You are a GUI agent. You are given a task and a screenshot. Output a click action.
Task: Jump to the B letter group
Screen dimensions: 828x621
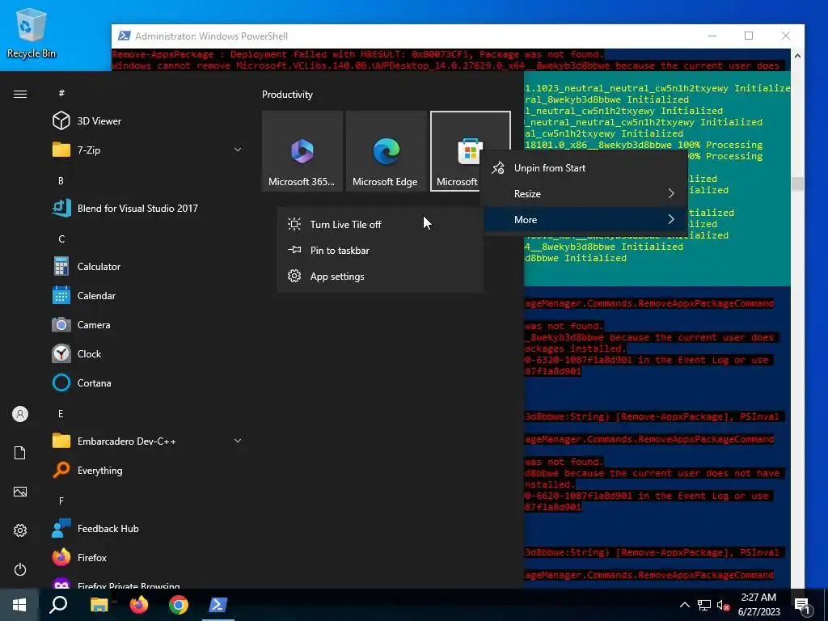[61, 180]
